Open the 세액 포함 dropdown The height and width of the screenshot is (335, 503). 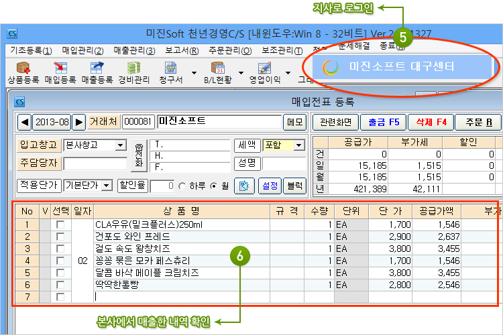point(299,145)
